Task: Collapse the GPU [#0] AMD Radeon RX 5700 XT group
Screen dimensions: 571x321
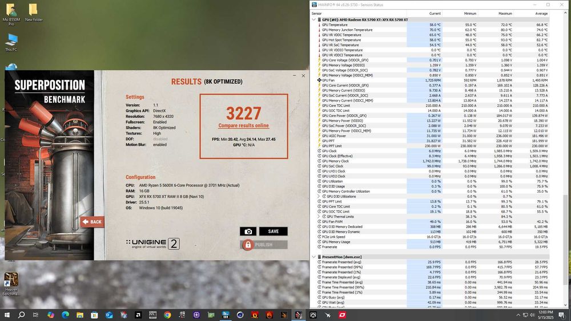Action: [314, 19]
